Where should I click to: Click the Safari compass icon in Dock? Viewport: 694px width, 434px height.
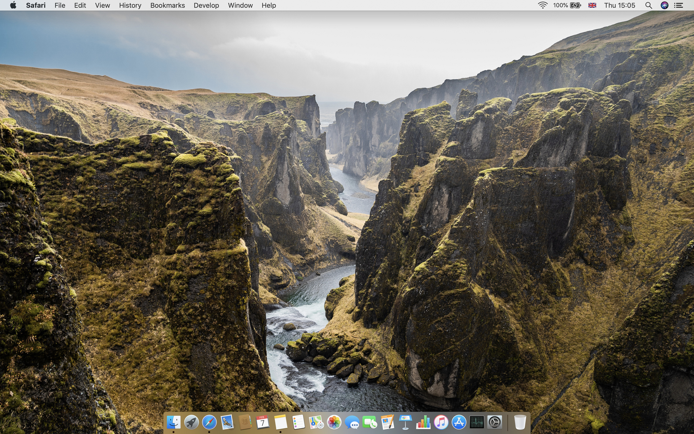pos(209,422)
